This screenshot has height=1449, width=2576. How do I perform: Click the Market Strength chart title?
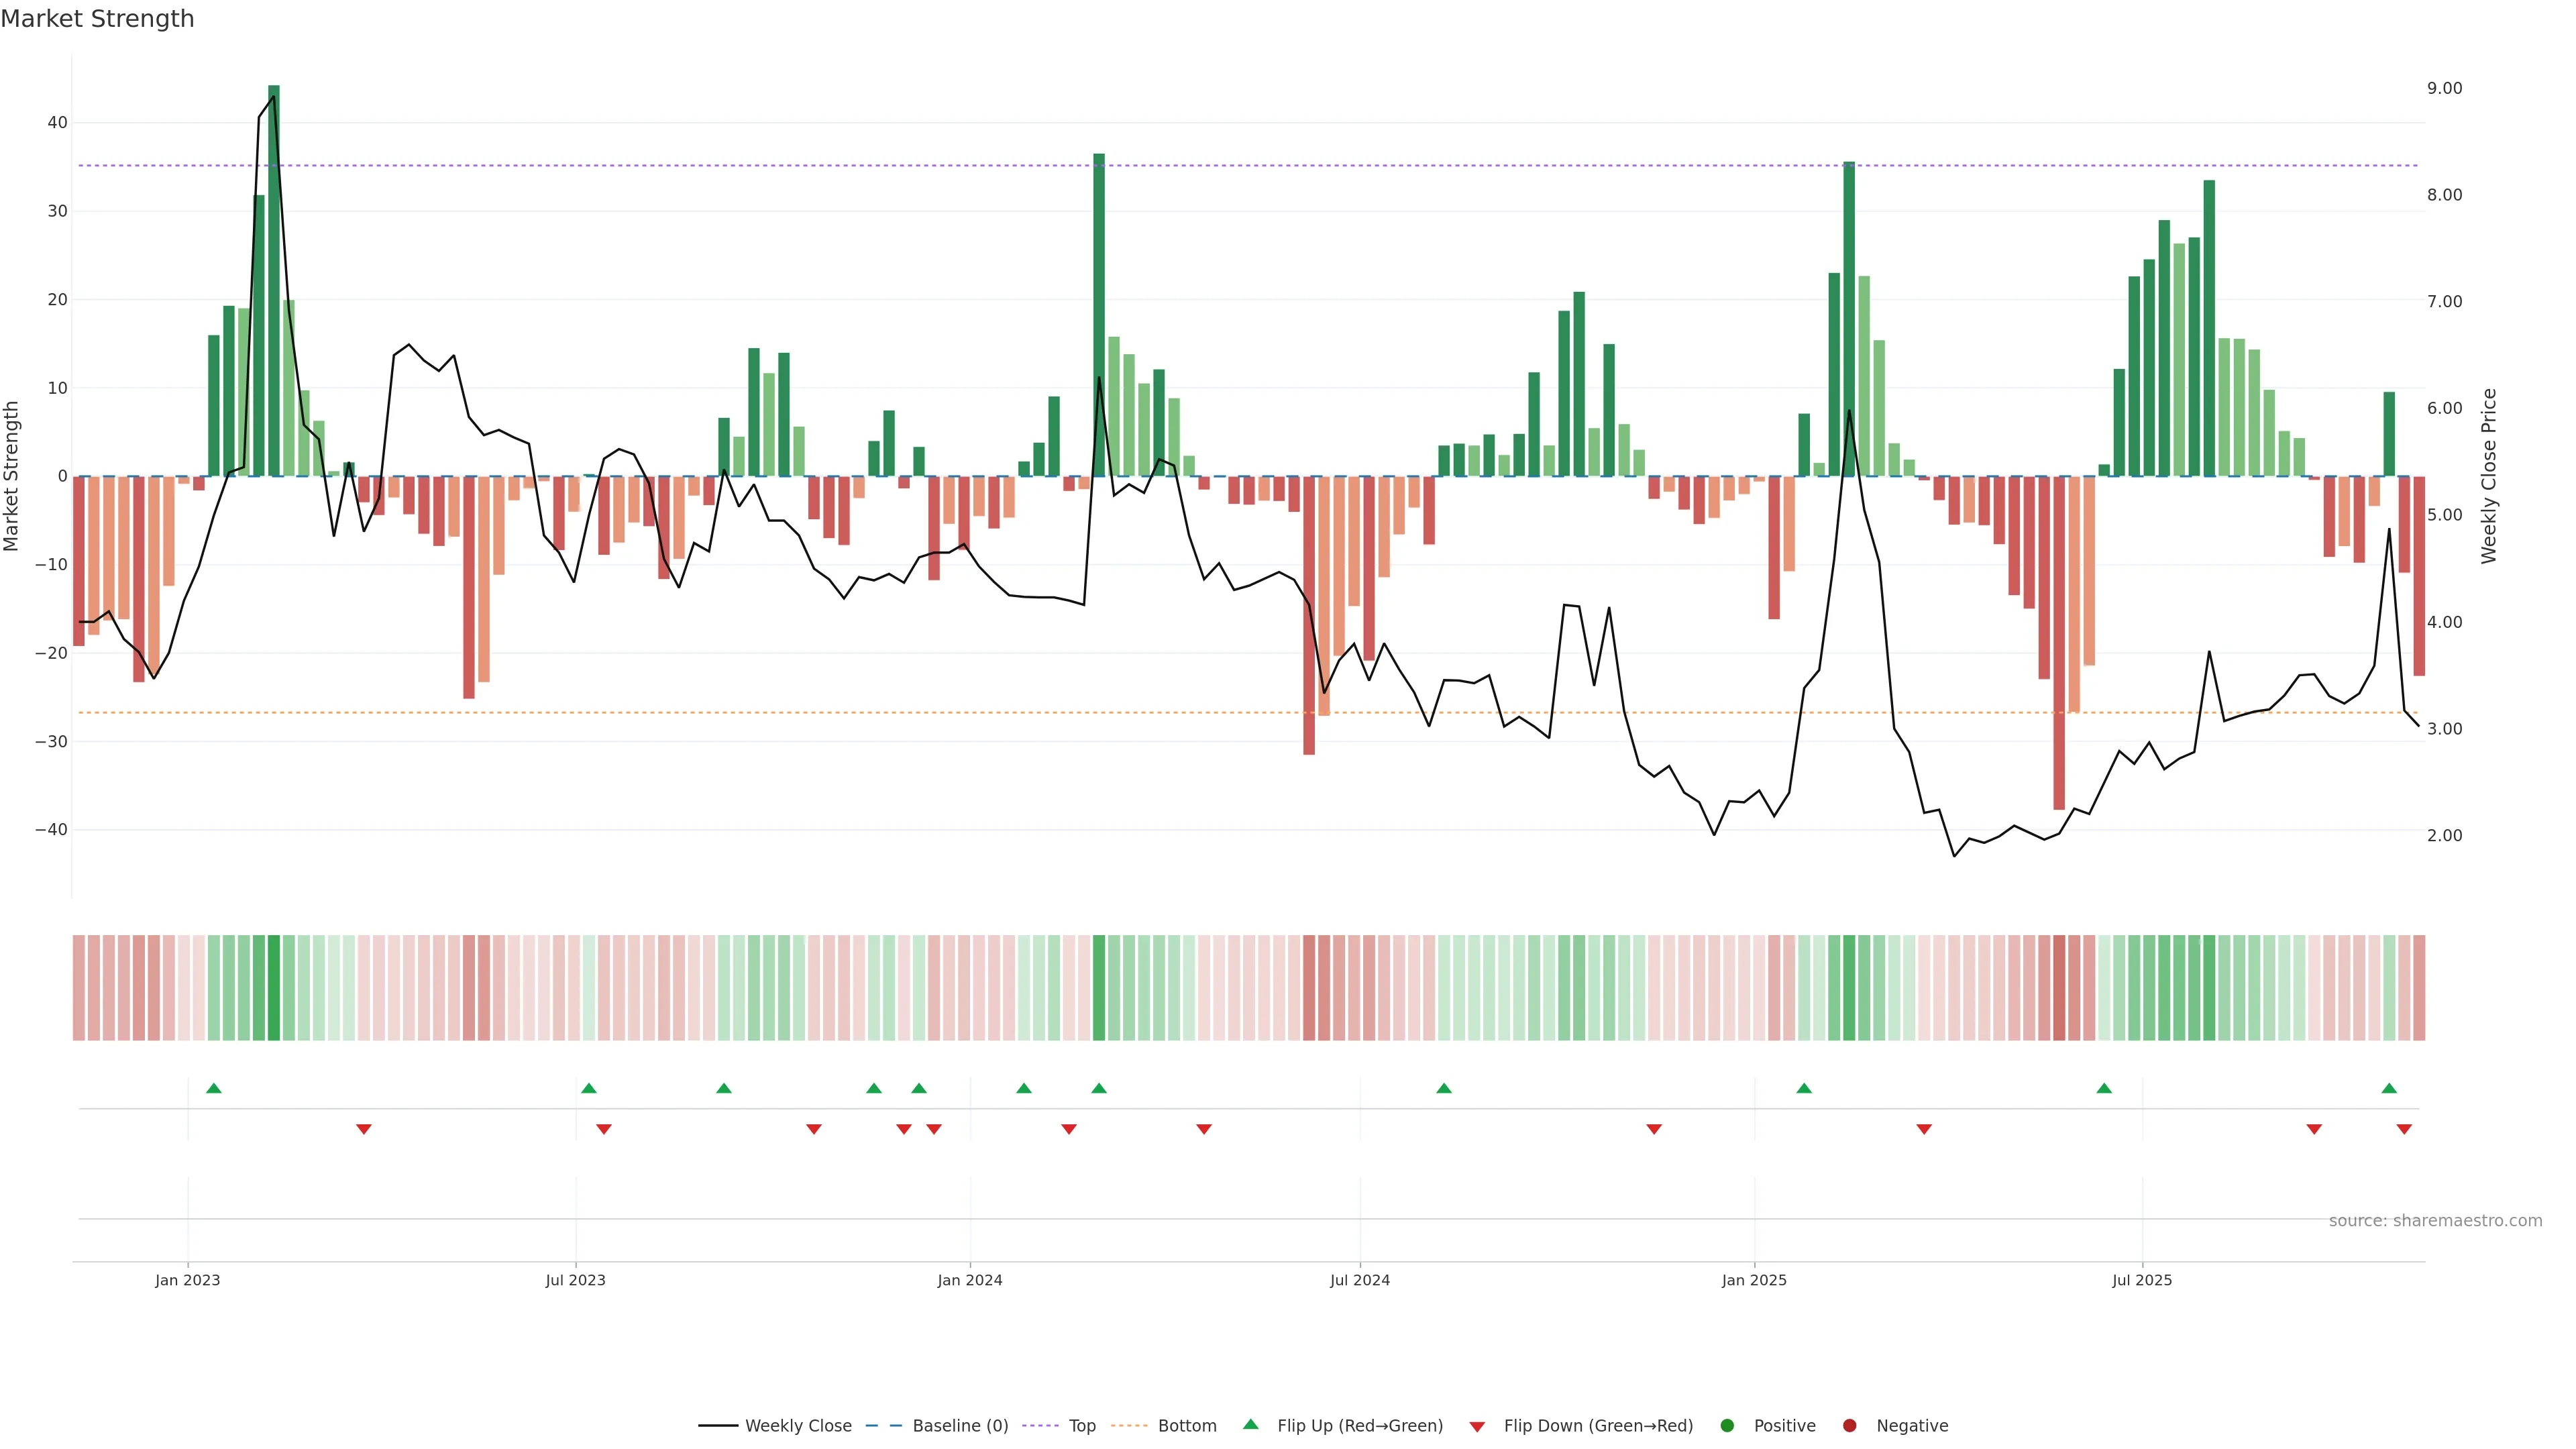[97, 19]
